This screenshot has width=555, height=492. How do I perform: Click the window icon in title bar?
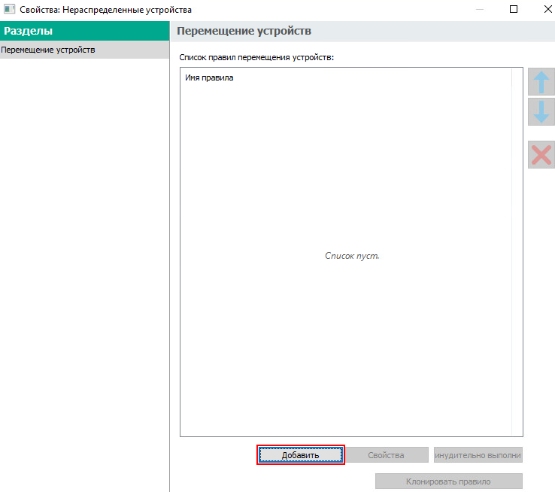[9, 10]
